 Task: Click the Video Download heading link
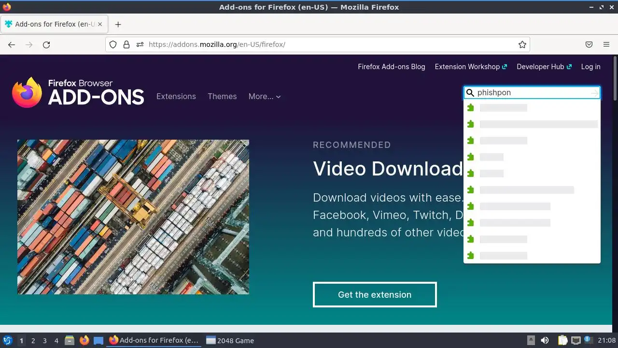pyautogui.click(x=388, y=168)
